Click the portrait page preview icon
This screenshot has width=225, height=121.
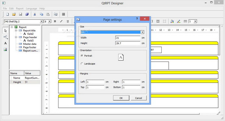pyautogui.click(x=121, y=57)
